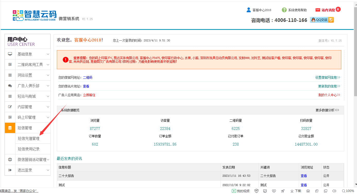Open 短信充值管理 submenu item
The height and width of the screenshot is (194, 357).
(29, 138)
